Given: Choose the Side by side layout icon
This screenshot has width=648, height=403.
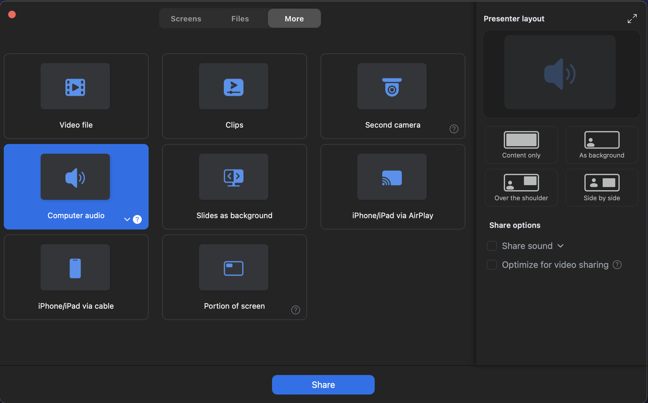Looking at the screenshot, I should click(x=602, y=183).
